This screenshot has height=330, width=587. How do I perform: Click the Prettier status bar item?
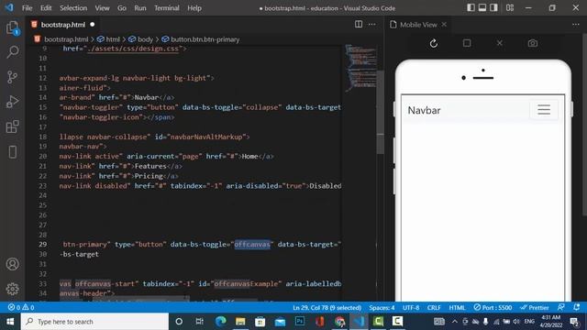pos(535,308)
